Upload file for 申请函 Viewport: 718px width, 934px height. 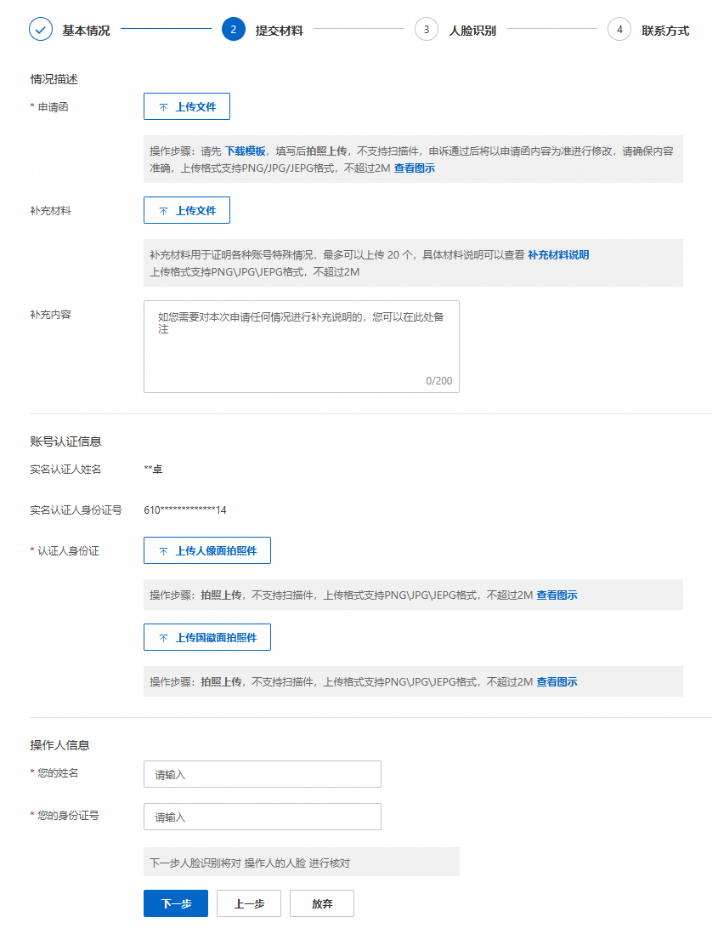pyautogui.click(x=187, y=106)
